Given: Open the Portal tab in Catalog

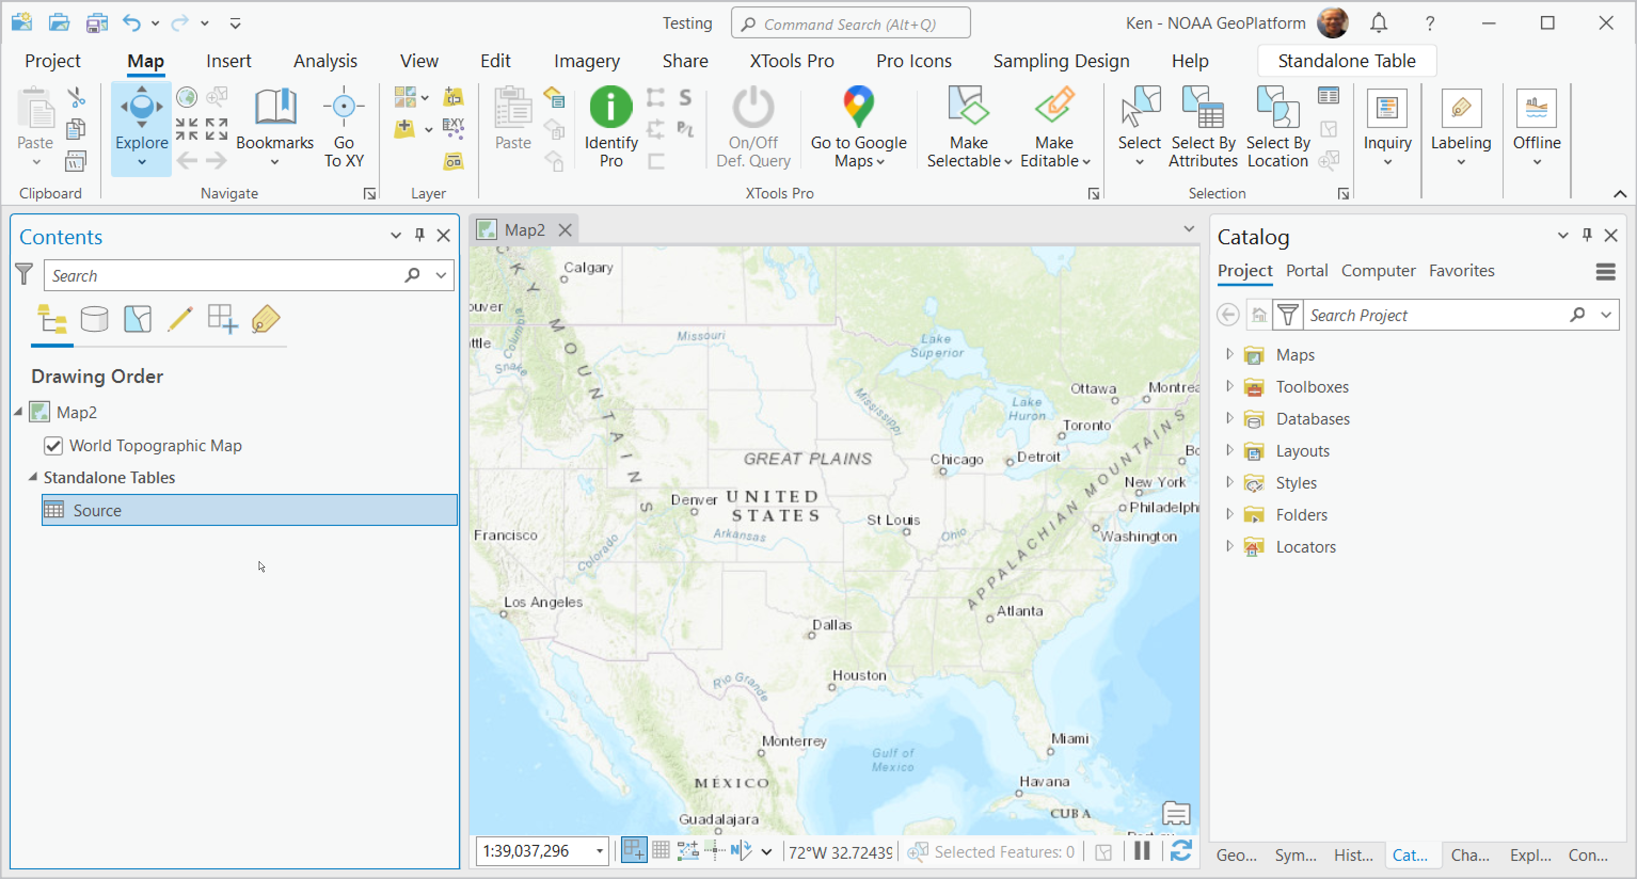Looking at the screenshot, I should 1307,270.
